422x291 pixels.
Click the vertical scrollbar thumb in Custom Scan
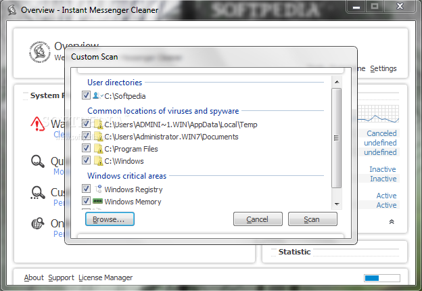point(336,138)
